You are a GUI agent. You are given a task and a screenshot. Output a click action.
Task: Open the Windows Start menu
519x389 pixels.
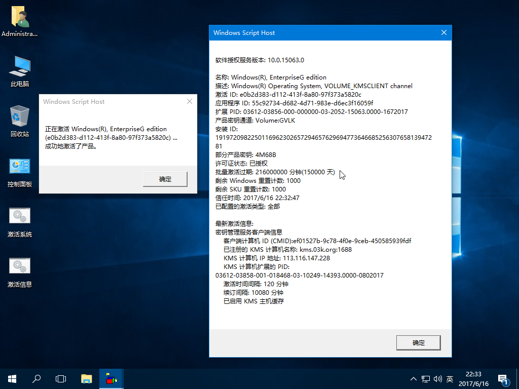pos(12,379)
